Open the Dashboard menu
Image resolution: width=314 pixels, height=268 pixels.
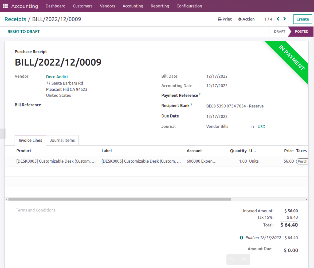56,6
